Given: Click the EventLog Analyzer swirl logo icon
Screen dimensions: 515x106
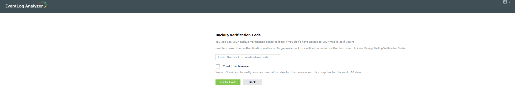Looking at the screenshot, I should [45, 5].
